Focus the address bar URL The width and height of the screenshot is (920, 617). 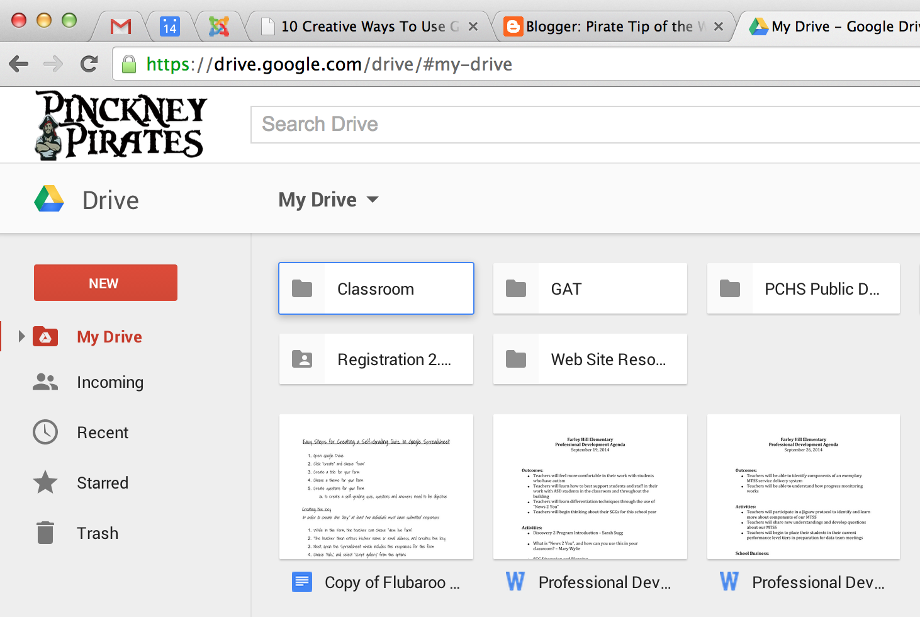pyautogui.click(x=329, y=64)
